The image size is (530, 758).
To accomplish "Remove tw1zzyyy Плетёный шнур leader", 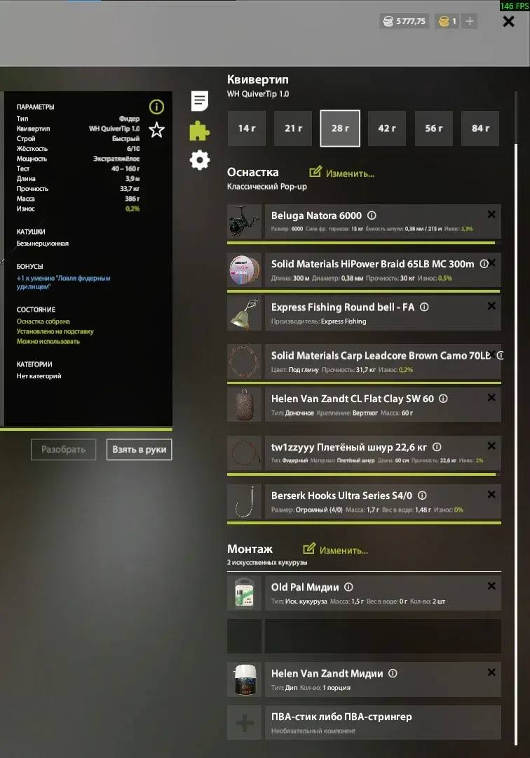I will tap(491, 446).
